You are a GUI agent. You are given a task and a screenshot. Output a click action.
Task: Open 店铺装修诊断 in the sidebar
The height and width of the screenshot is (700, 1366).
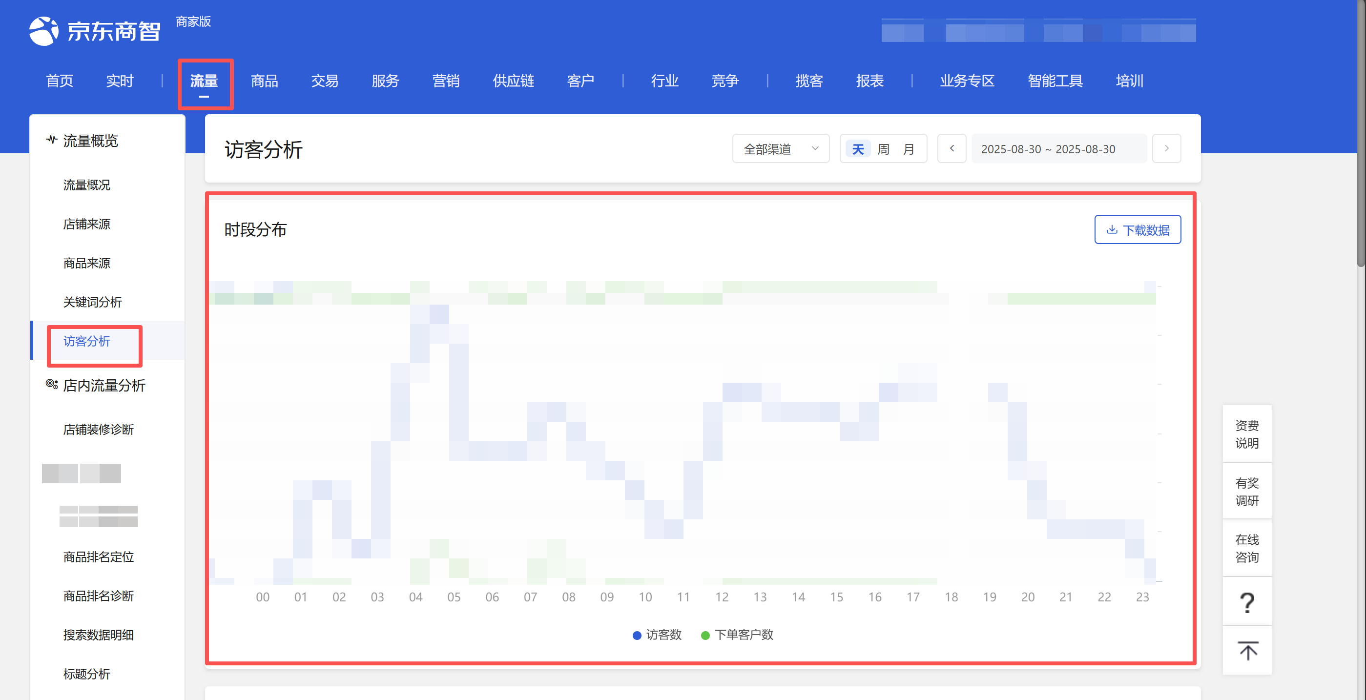click(99, 430)
